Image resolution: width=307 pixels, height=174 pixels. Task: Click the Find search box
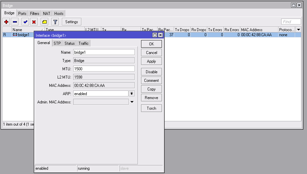click(x=291, y=22)
